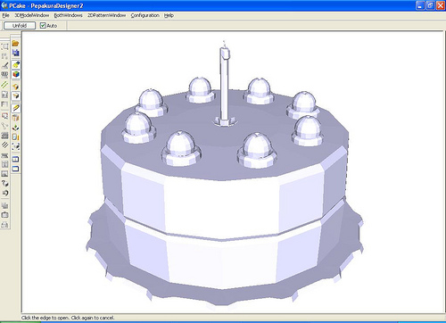Click the green diagonal lines icon
Viewport: 446px width, 323px height.
pyautogui.click(x=4, y=85)
